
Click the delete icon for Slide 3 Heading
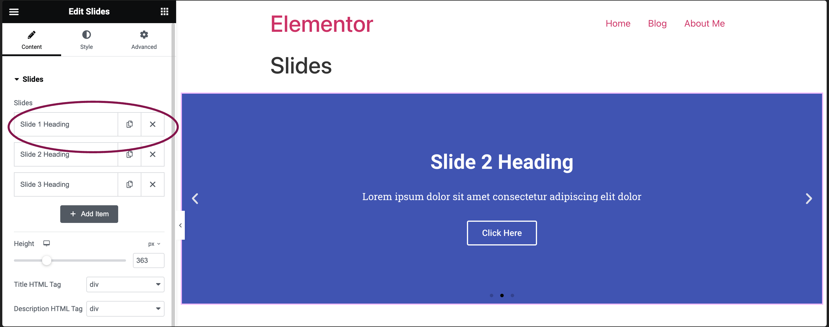[153, 184]
